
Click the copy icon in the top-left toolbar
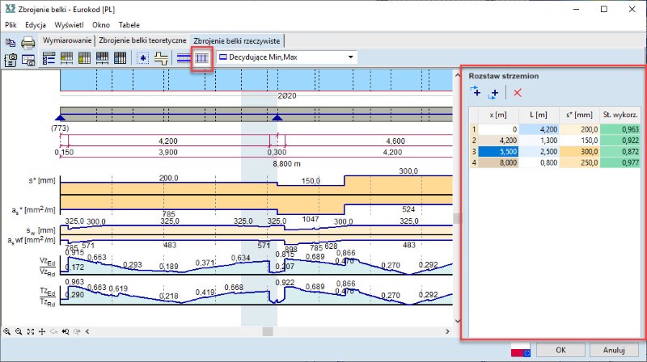pyautogui.click(x=11, y=43)
